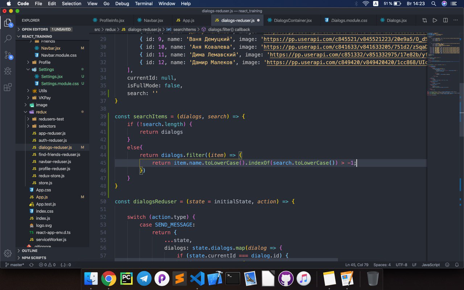
Task: Open the Debug view icon
Action: (x=8, y=71)
